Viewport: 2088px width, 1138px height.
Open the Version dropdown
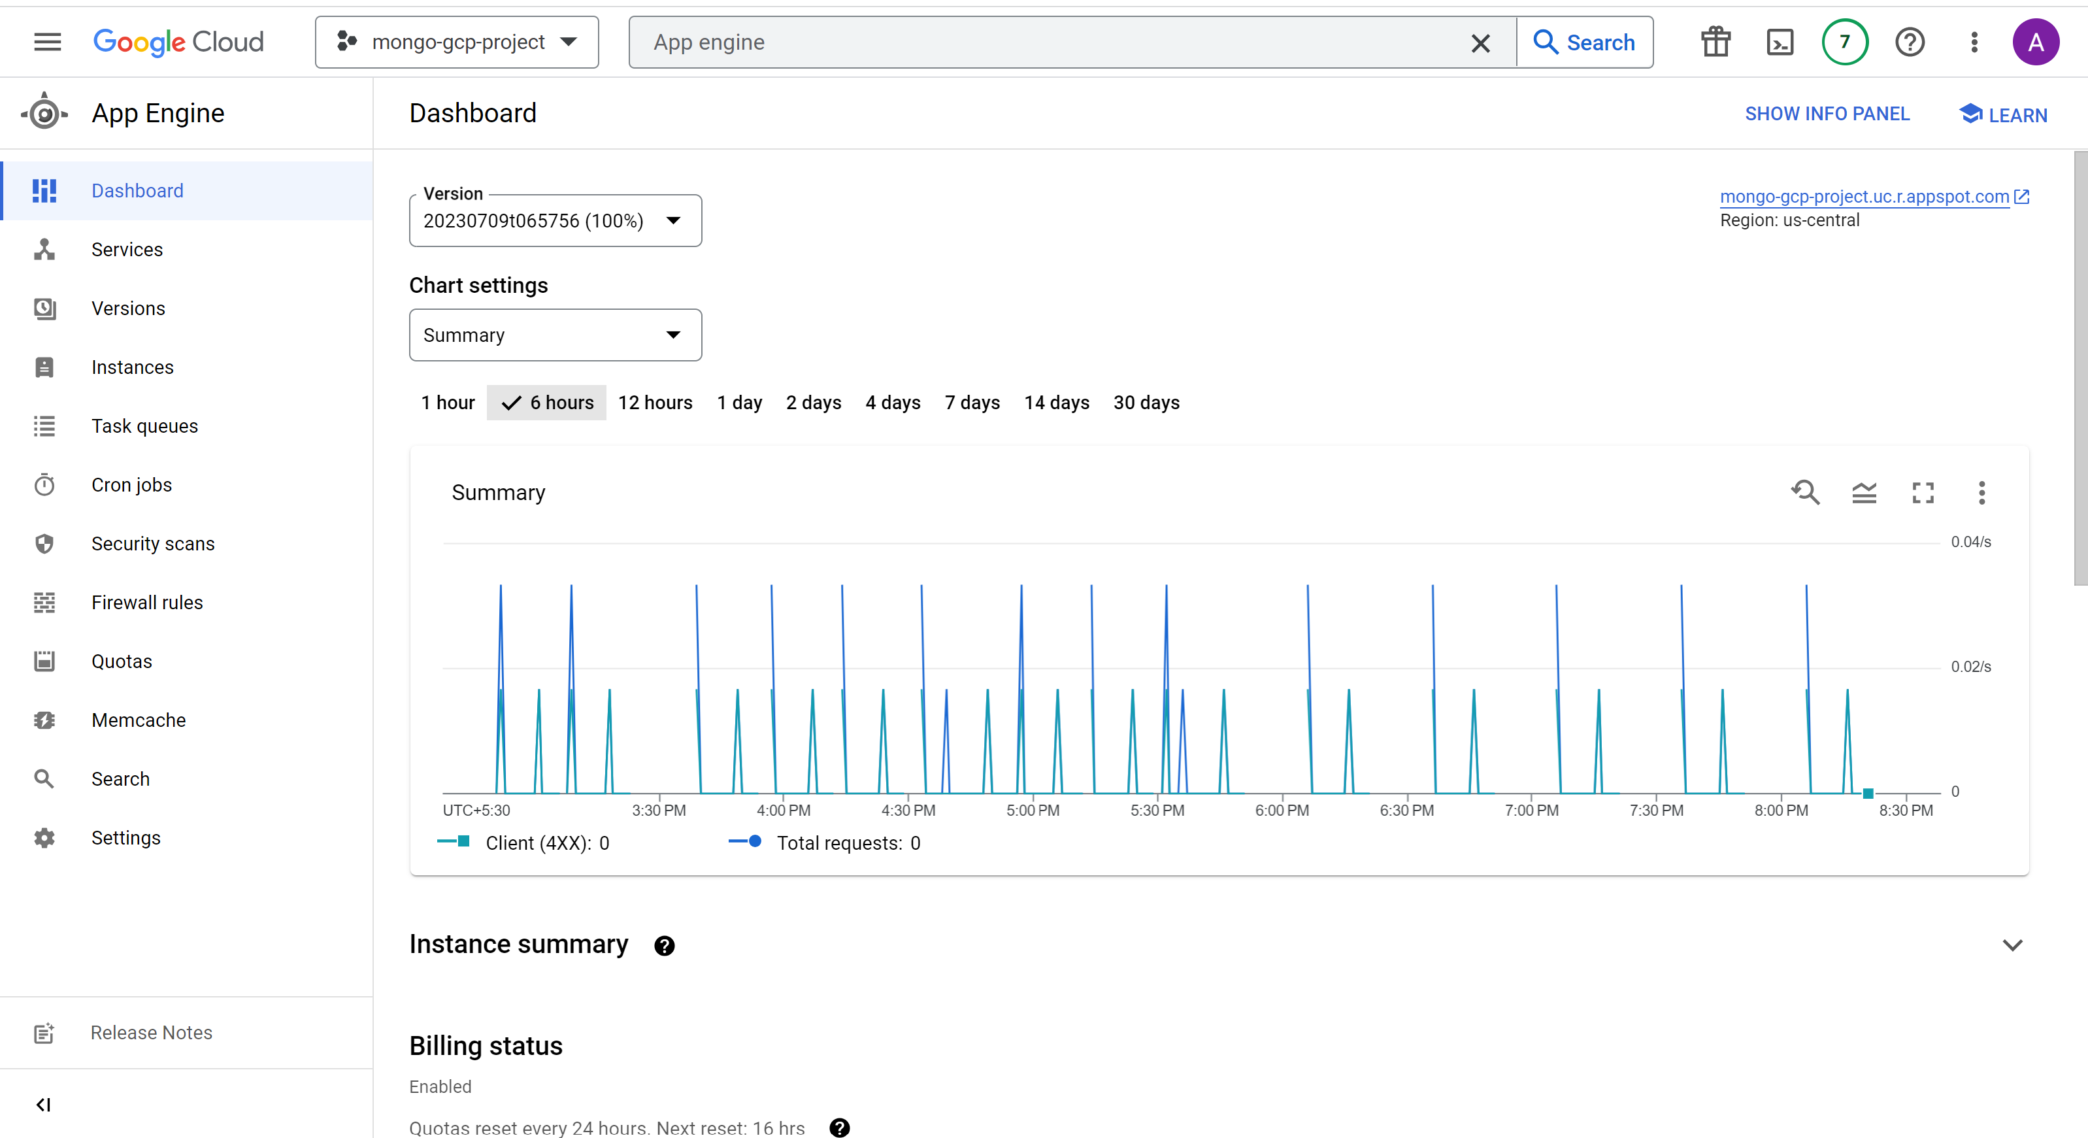(555, 220)
